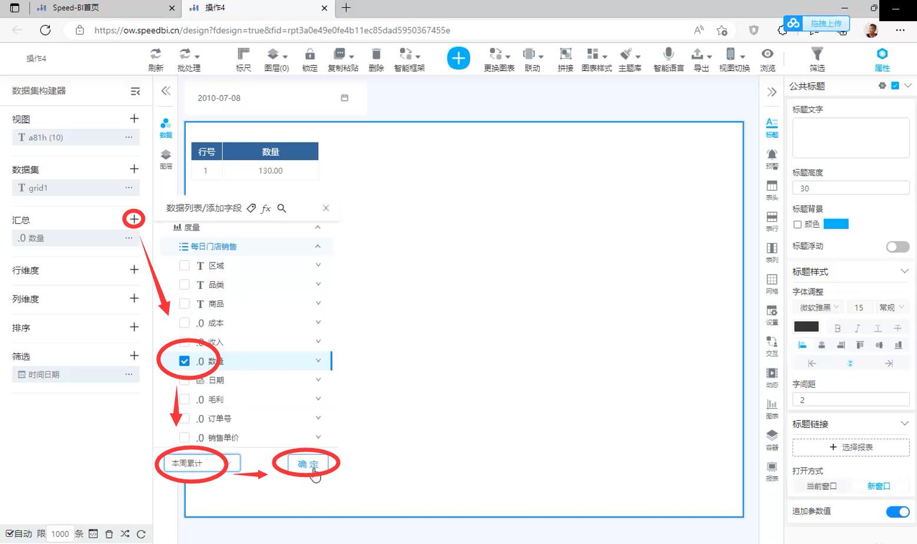Click the 删除 trash icon in toolbar

coord(376,59)
